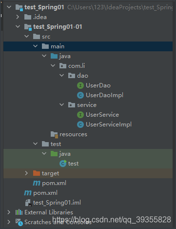Click the test folder icon under src

tap(45, 144)
